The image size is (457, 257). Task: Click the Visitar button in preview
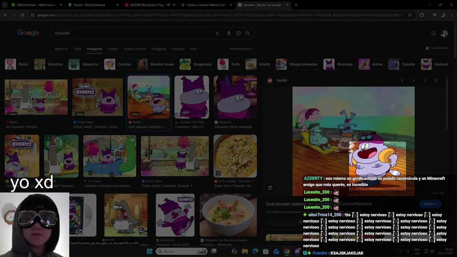[x=430, y=204]
